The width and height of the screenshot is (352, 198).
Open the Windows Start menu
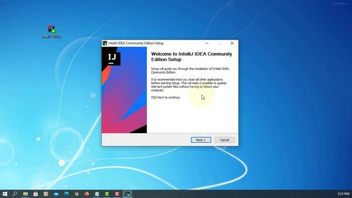5,194
